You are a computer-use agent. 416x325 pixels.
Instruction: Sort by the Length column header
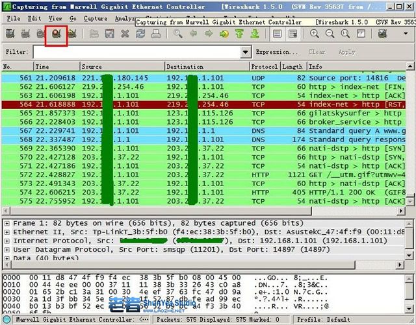tap(293, 66)
